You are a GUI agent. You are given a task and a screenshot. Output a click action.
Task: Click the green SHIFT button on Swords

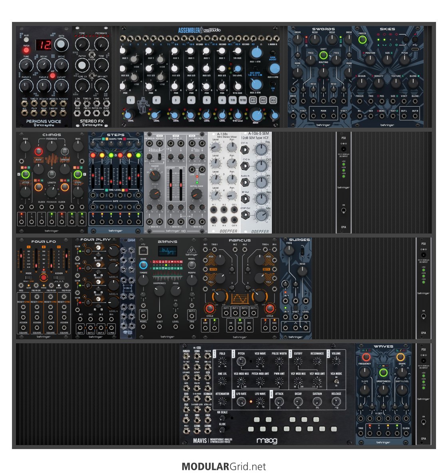coord(323,55)
